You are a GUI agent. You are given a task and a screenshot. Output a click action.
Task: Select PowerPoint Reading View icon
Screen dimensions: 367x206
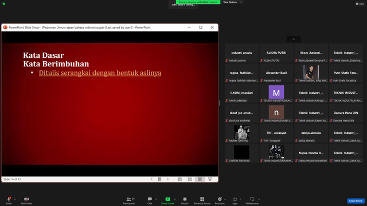pos(200,179)
